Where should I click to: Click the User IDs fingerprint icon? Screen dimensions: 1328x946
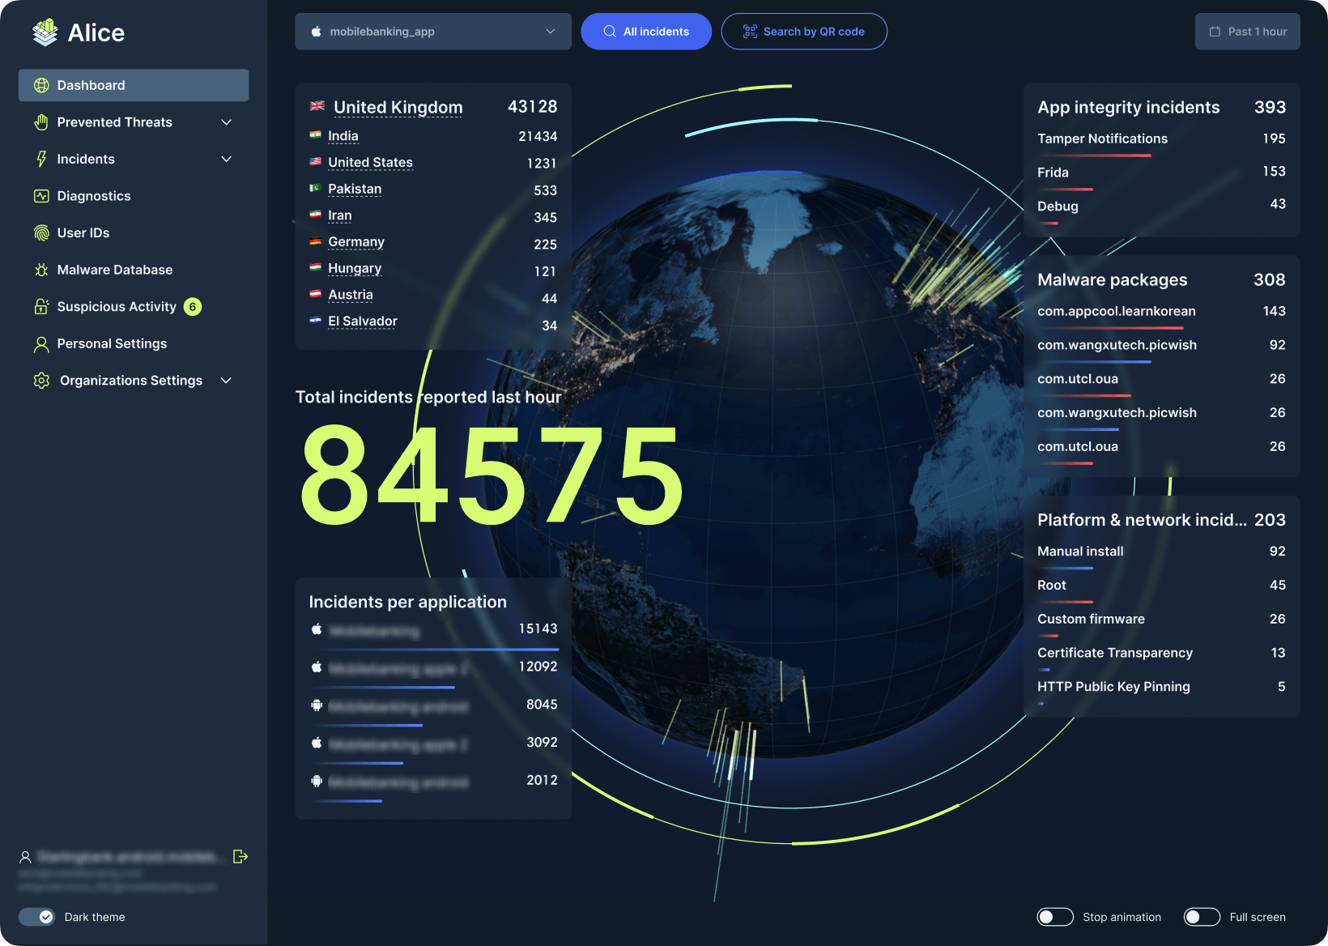pos(41,233)
